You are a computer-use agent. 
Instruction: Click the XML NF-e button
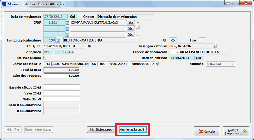point(13,129)
